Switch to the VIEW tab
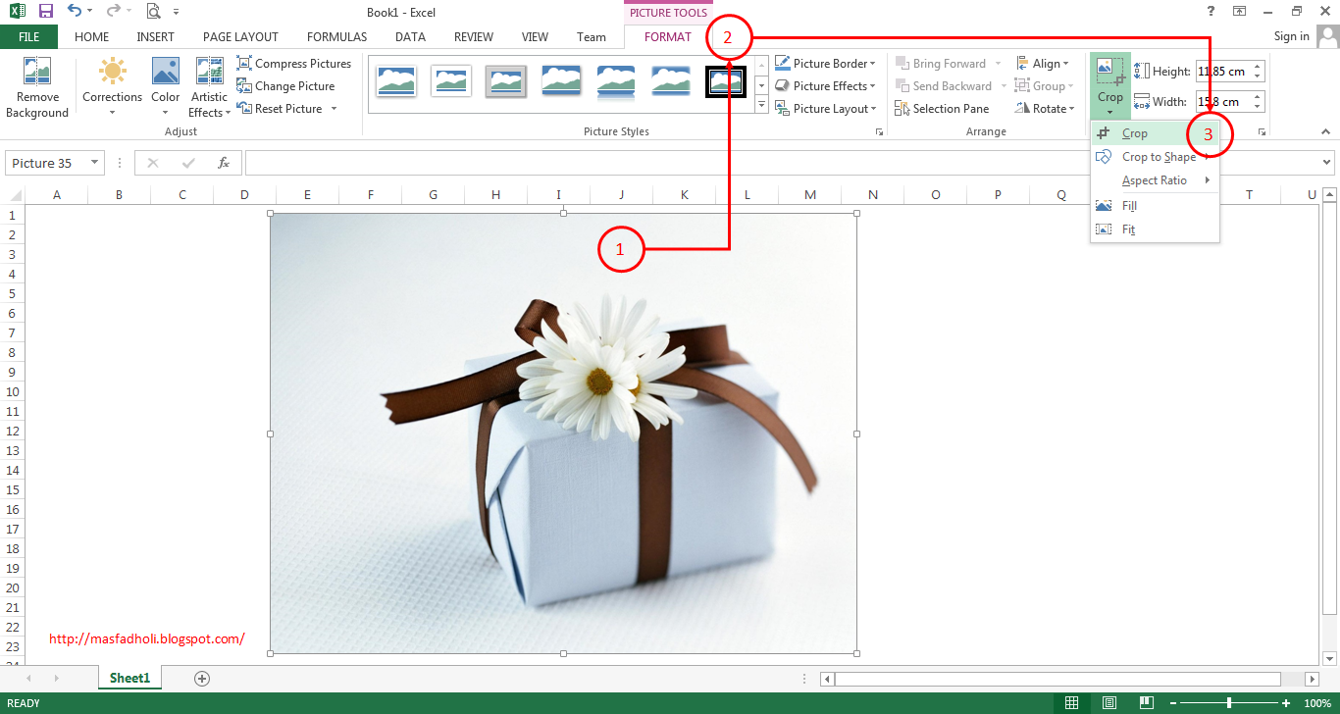The width and height of the screenshot is (1340, 714). (x=535, y=37)
